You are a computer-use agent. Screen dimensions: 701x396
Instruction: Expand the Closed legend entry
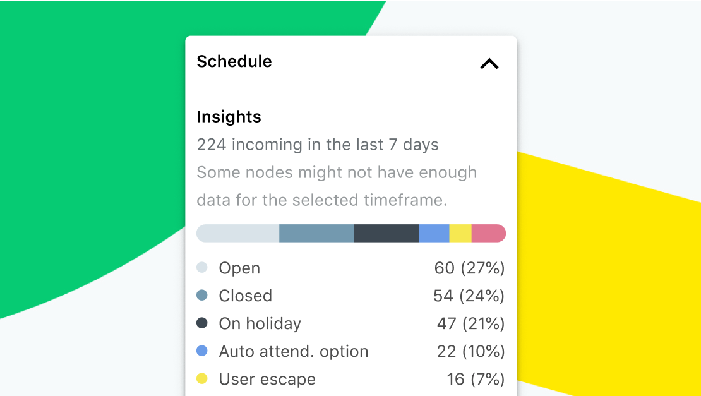click(245, 296)
